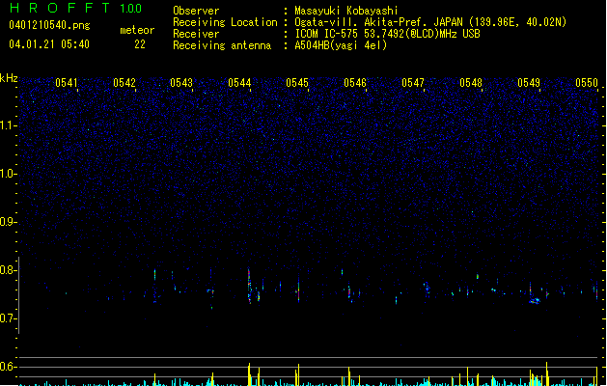607x386 pixels.
Task: Click the kHz axis unit label
Action: coord(9,78)
